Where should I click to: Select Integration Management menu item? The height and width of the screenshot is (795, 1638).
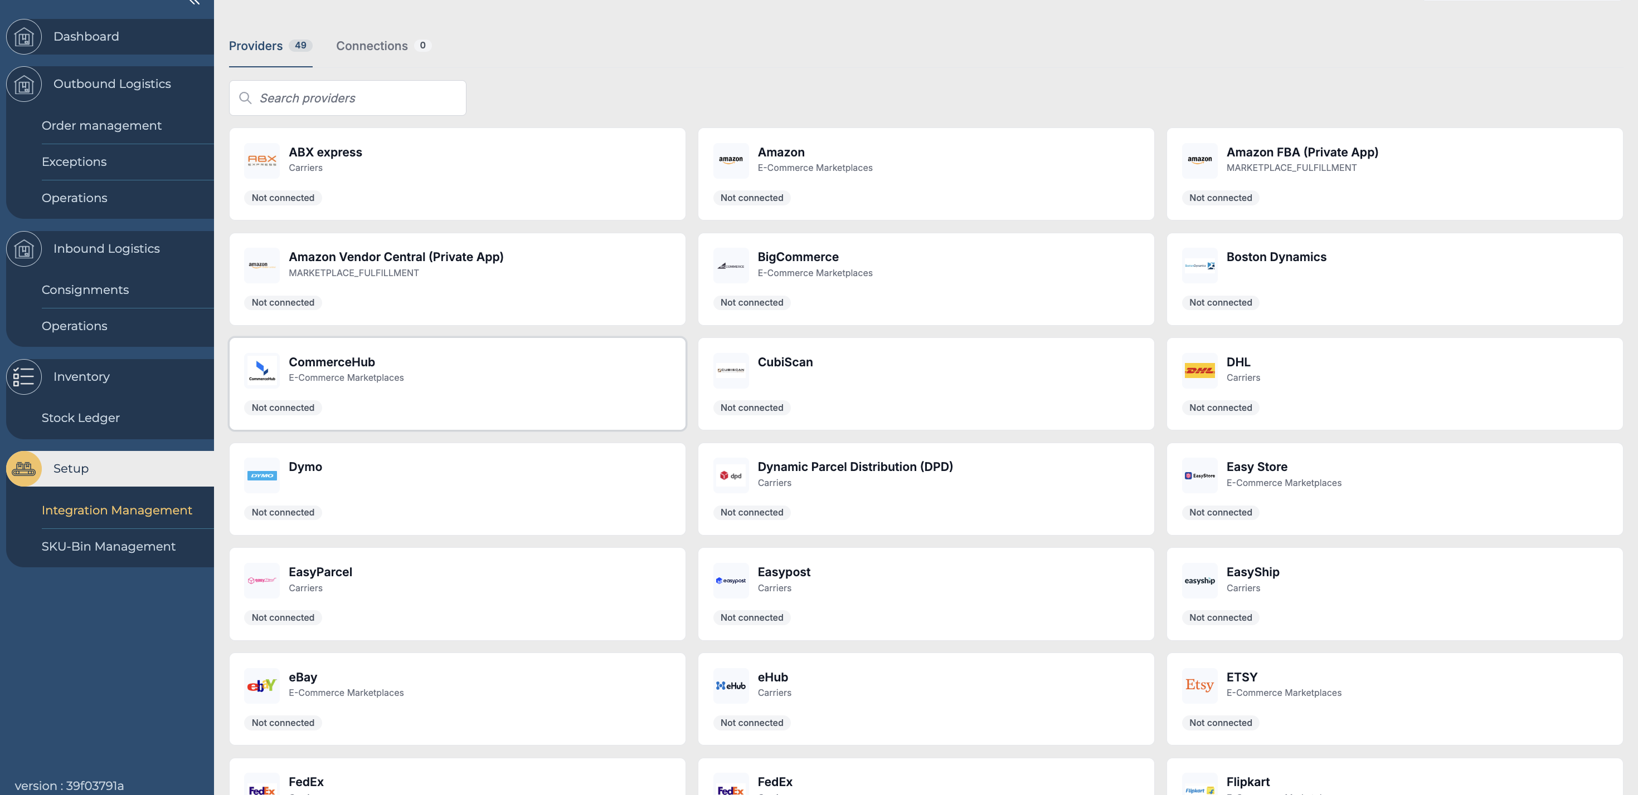click(x=117, y=511)
